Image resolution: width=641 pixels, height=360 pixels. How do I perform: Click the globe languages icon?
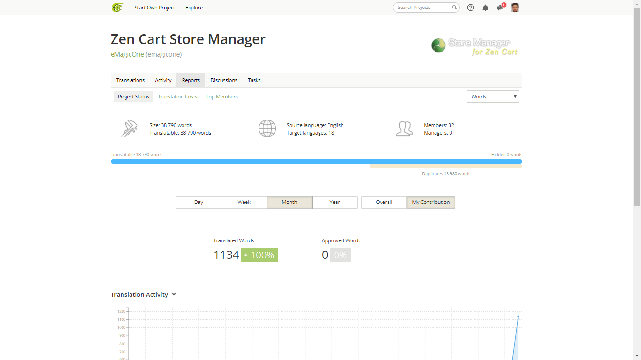tap(267, 128)
